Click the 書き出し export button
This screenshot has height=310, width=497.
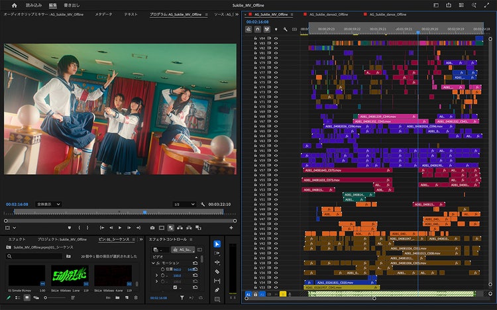(70, 5)
